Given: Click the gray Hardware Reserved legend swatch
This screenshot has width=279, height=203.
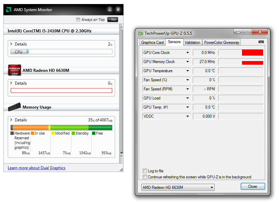Looking at the screenshot, I should point(12,133).
